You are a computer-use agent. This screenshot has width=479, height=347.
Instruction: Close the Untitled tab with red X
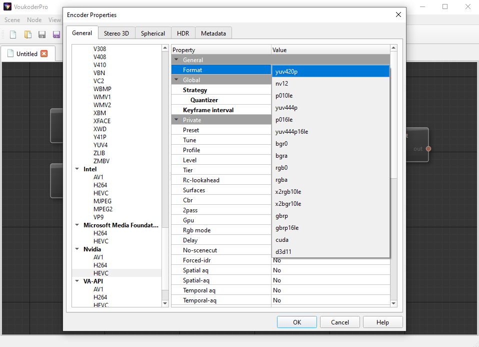44,54
